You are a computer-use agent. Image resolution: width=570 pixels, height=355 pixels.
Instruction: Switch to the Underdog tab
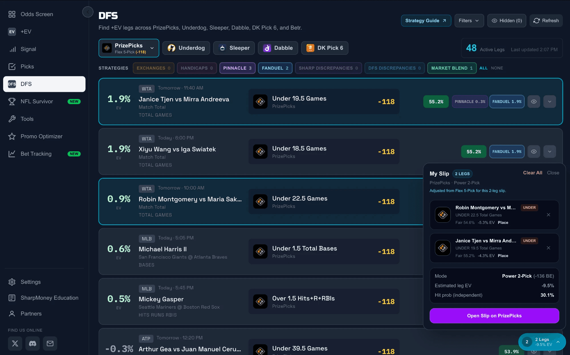click(186, 48)
